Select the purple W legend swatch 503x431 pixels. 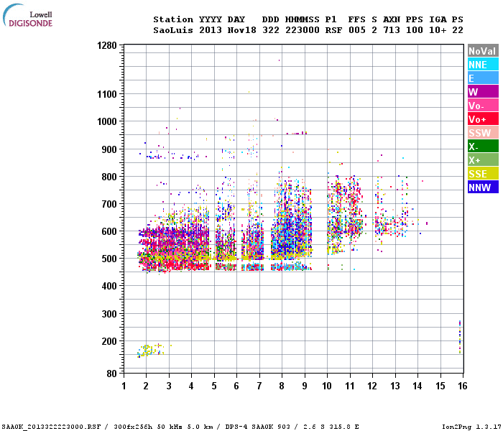click(483, 92)
